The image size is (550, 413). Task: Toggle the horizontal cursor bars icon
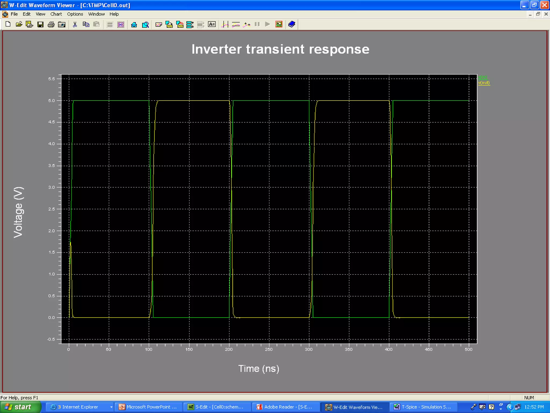point(236,24)
